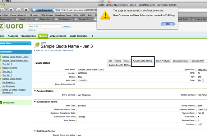Open the Quote Templates tab
Screen dimensions: 207x137
point(79,36)
